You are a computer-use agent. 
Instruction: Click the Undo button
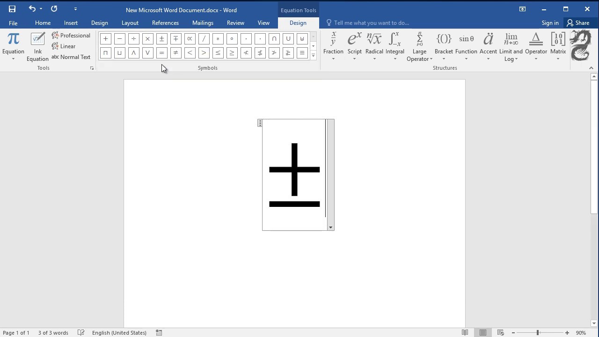click(x=32, y=9)
